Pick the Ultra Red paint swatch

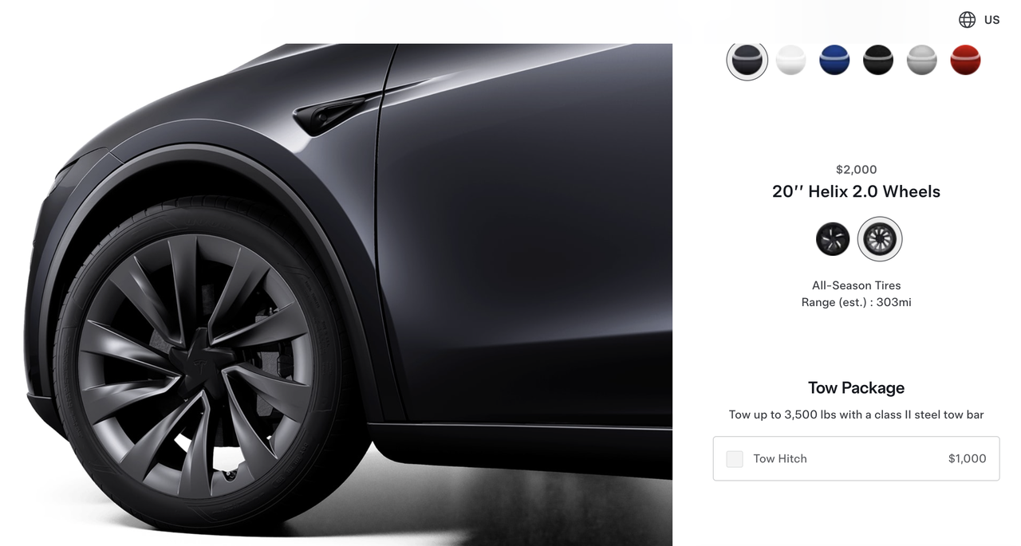965,60
